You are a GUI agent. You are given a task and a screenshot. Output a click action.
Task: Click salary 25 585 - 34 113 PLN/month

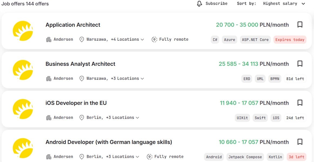[x=254, y=64]
